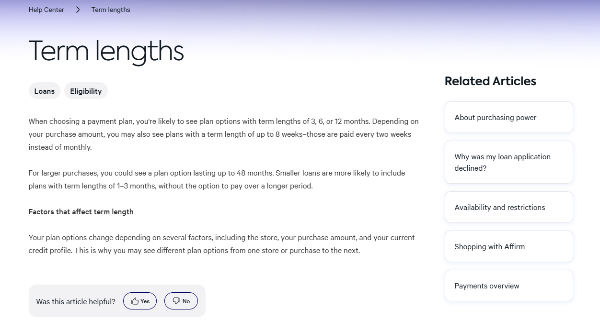600x320 pixels.
Task: Click the helpfulness feedback panel
Action: 117,300
